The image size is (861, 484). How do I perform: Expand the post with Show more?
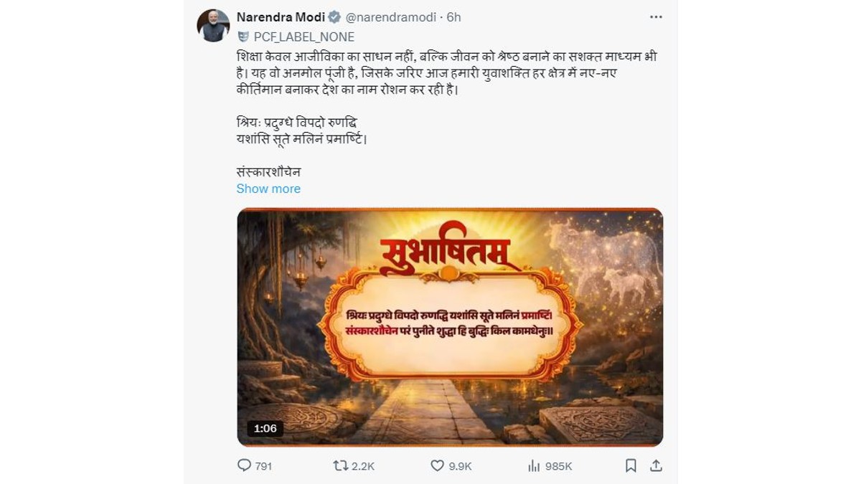tap(268, 189)
